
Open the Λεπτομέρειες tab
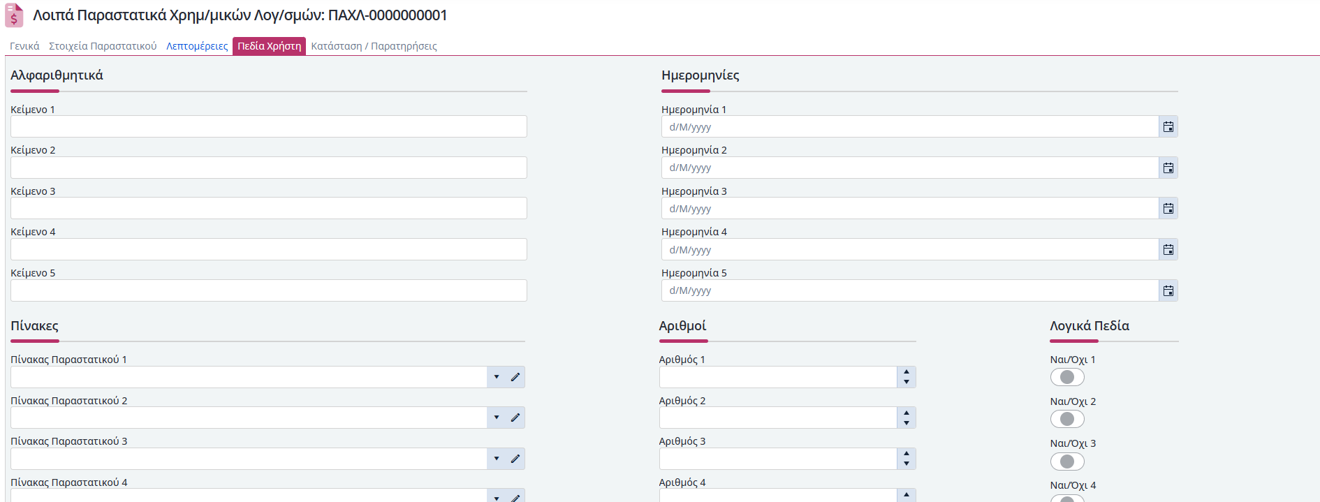pos(197,46)
